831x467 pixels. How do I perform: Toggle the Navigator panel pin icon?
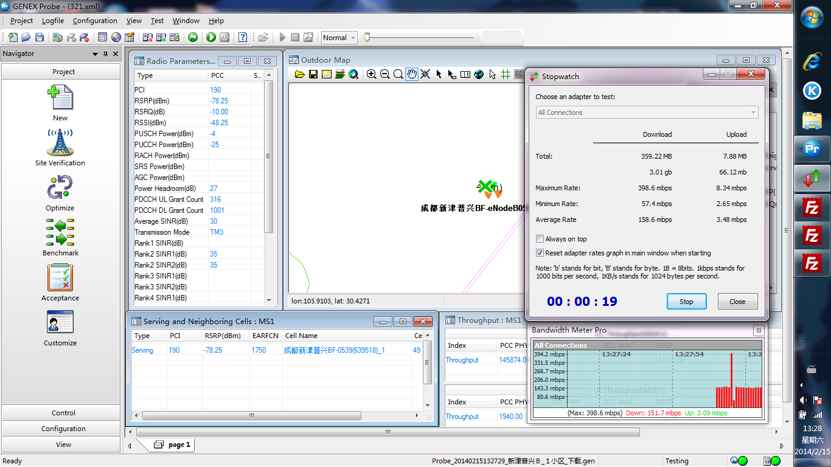click(105, 54)
